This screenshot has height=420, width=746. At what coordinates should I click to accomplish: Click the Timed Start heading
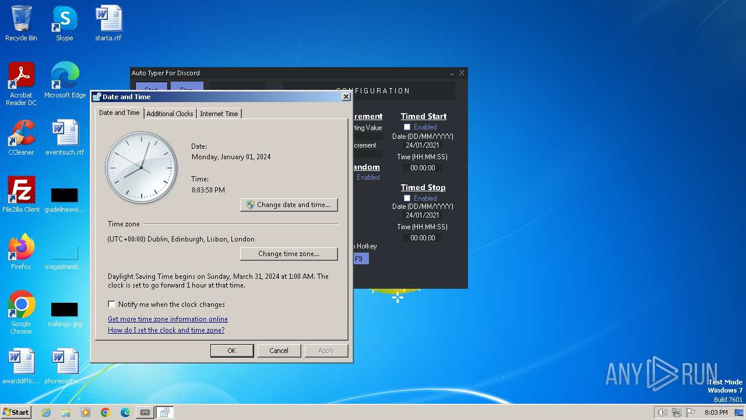pos(424,116)
